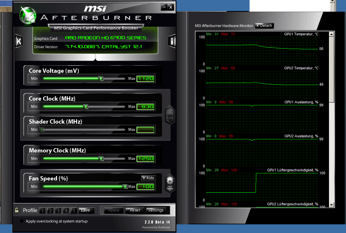Screen dimensions: 346x233
Task: Open the Kombustor K side button
Action: (19, 41)
